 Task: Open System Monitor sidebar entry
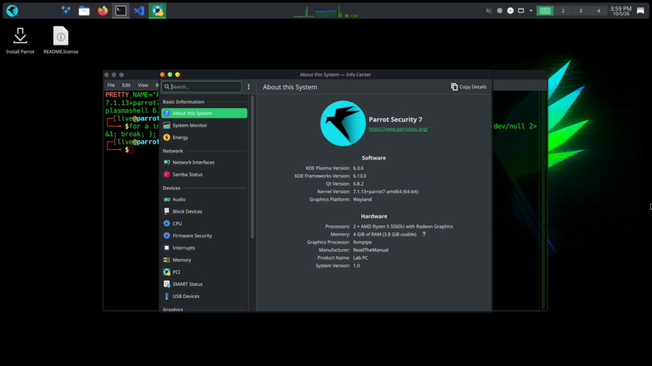click(x=204, y=125)
